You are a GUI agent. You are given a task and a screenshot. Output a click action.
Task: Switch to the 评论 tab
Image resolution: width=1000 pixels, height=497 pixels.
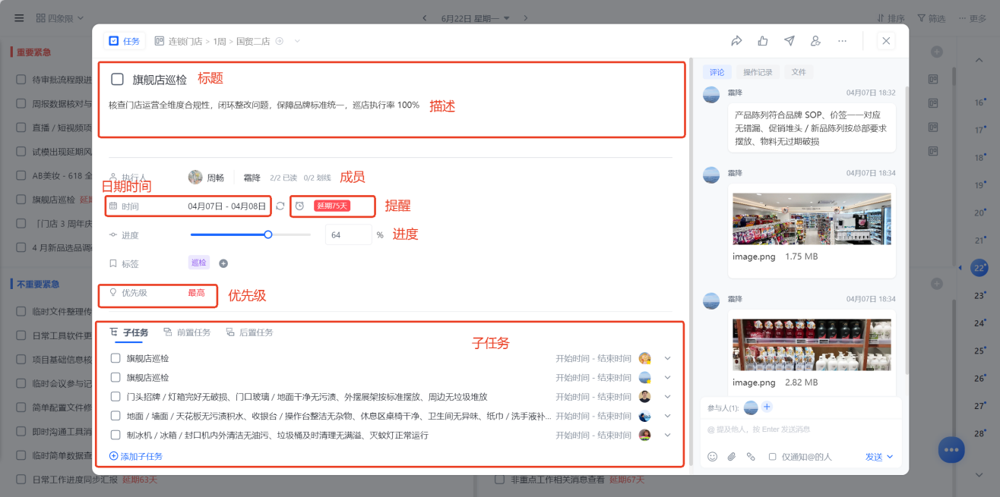[x=717, y=72]
